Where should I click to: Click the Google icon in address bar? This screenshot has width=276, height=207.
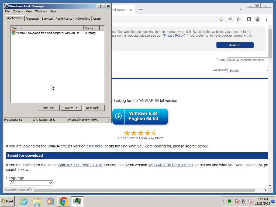[x=221, y=19]
